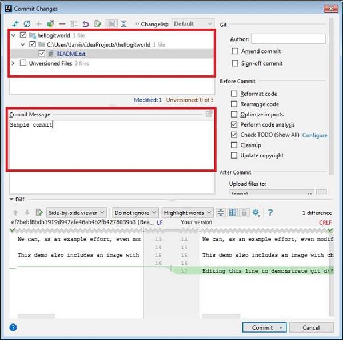Open the help icon at bottom left
The height and width of the screenshot is (340, 343).
click(x=13, y=327)
